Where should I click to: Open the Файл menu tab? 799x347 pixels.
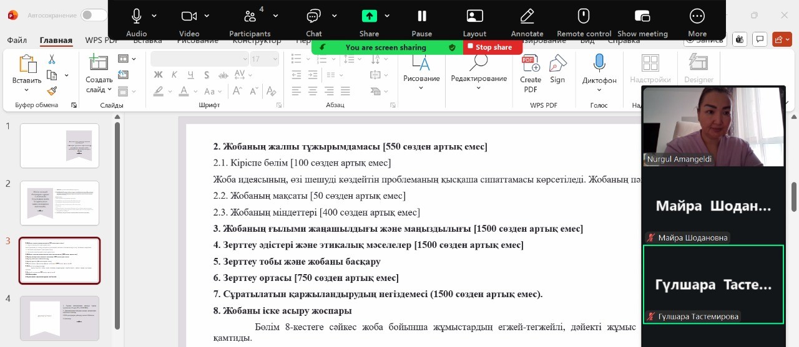click(17, 40)
